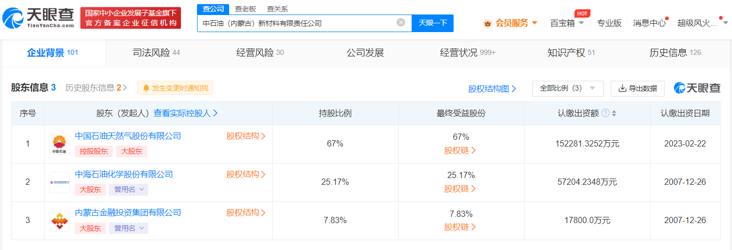Sort by 认缴出资额 using the sort arrows
Viewport: 732px width, 250px height.
pyautogui.click(x=614, y=113)
